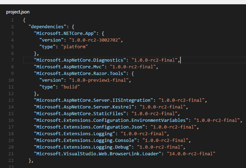Click the "Microsoft.AspNetCore.Mvc" package name
Image resolution: width=246 pixels, height=168 pixels.
click(x=69, y=67)
